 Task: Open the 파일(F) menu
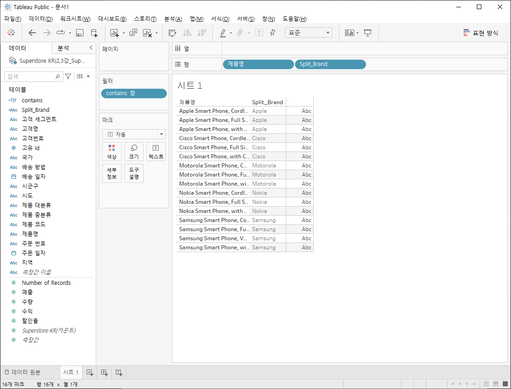coord(12,19)
